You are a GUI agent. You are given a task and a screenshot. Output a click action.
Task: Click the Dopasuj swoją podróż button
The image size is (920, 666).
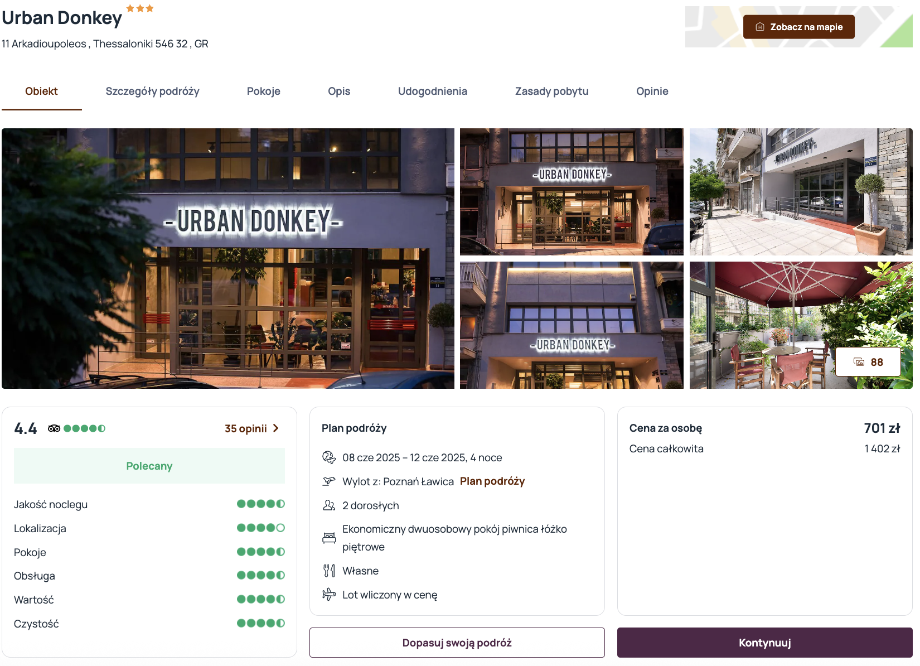click(457, 643)
